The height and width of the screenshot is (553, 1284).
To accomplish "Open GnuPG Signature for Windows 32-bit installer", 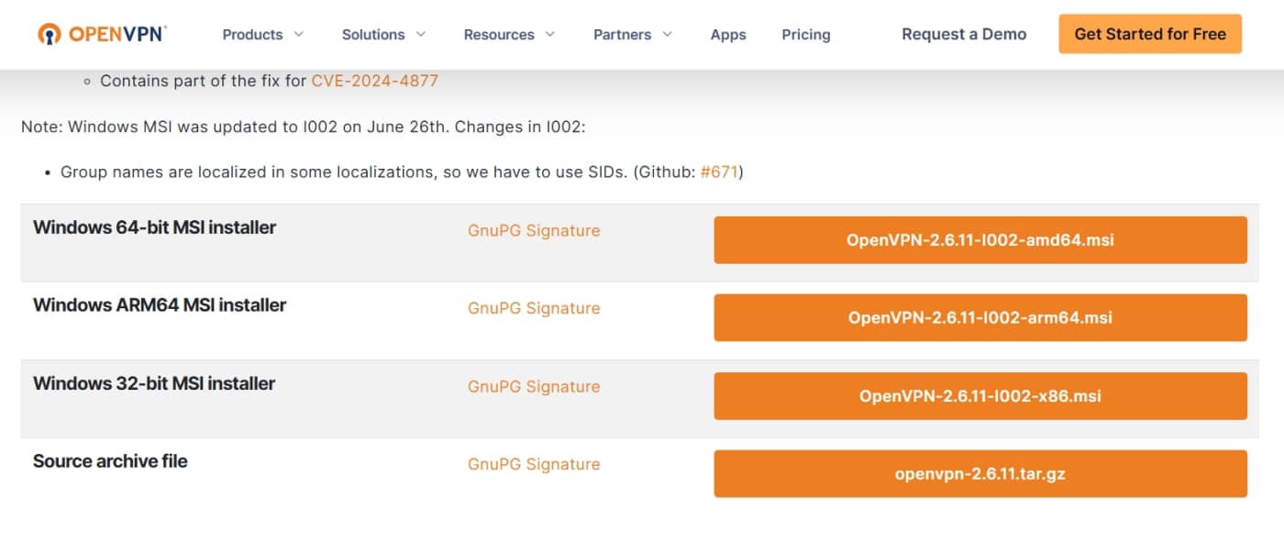I will tap(534, 386).
